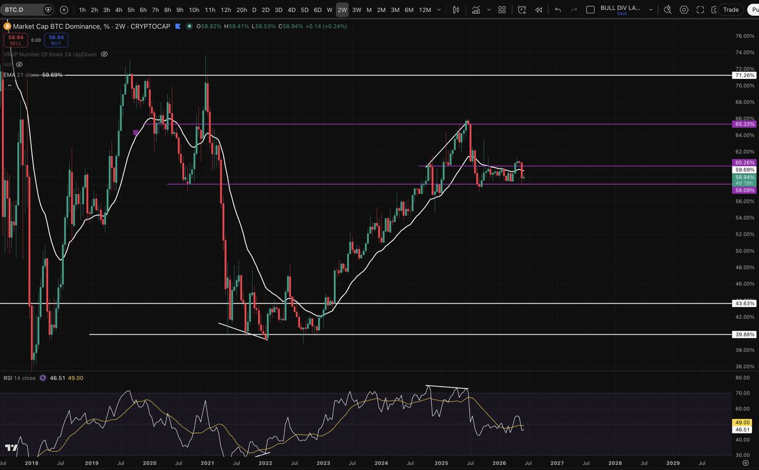Click the green market status dot

click(x=190, y=26)
